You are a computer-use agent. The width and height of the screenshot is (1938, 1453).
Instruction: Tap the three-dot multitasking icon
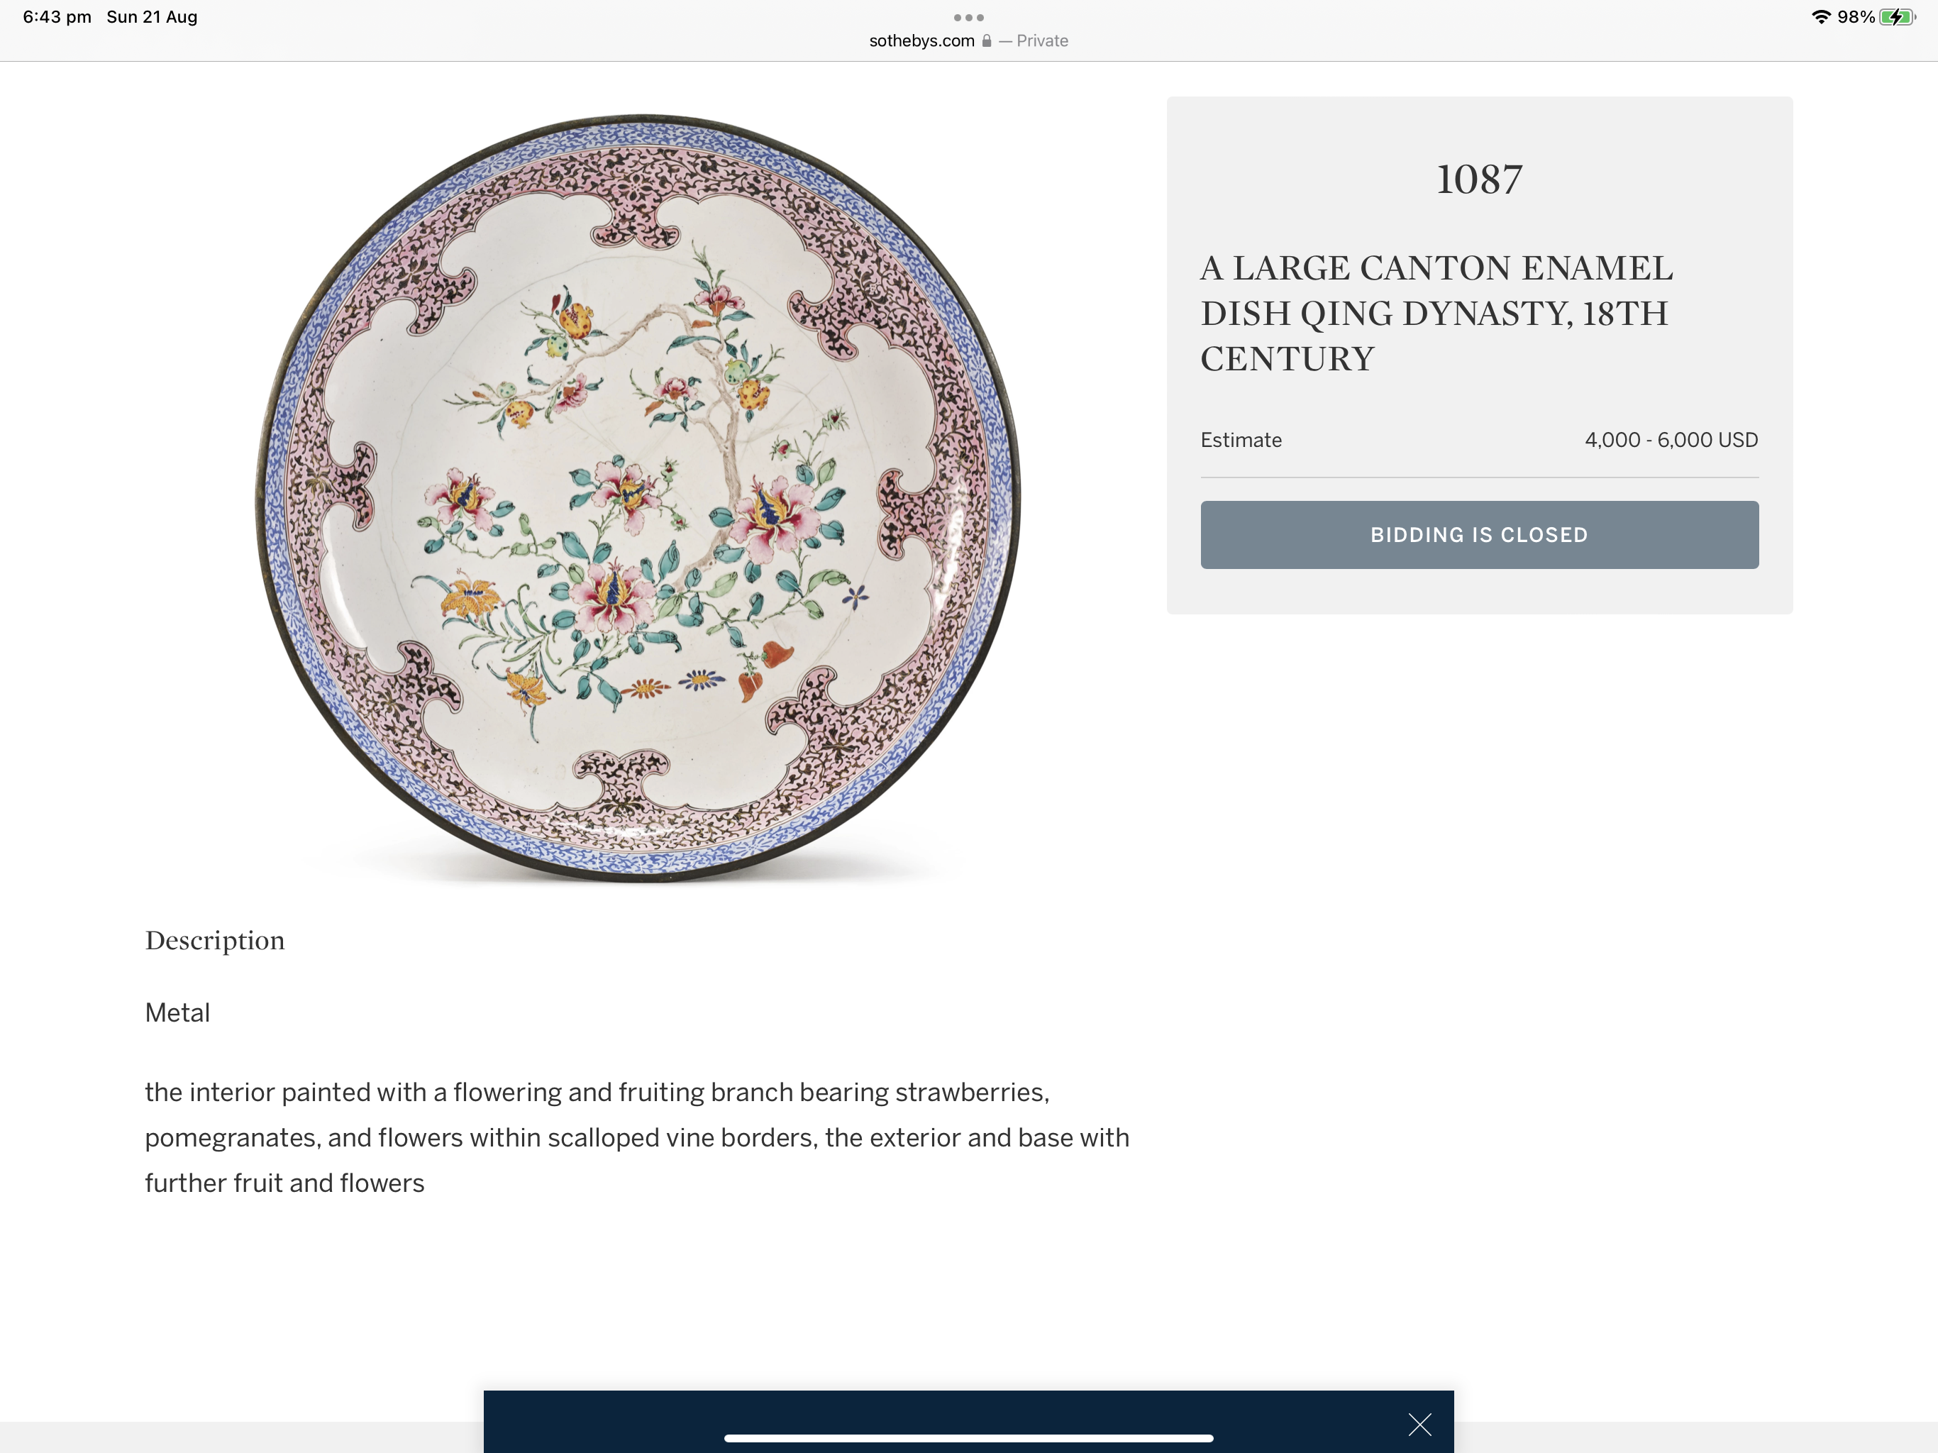tap(968, 18)
